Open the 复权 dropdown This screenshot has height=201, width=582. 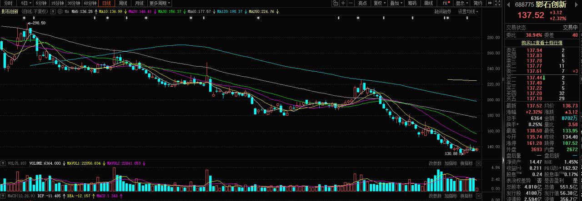click(380, 3)
